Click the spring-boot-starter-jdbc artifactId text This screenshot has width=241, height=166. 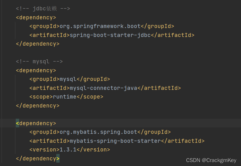(110, 35)
